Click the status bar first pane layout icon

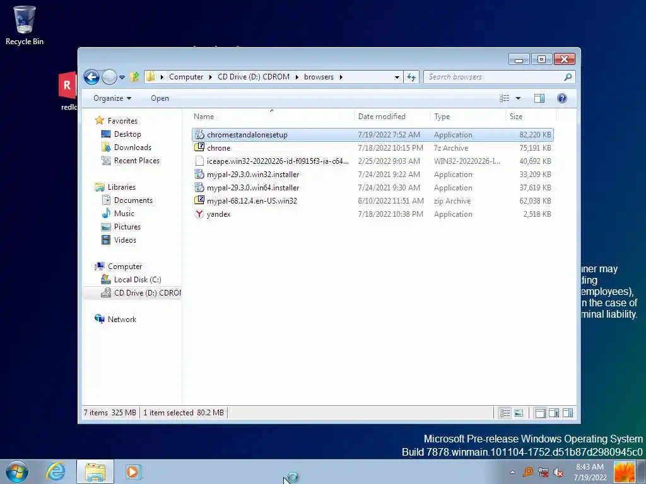pos(540,413)
